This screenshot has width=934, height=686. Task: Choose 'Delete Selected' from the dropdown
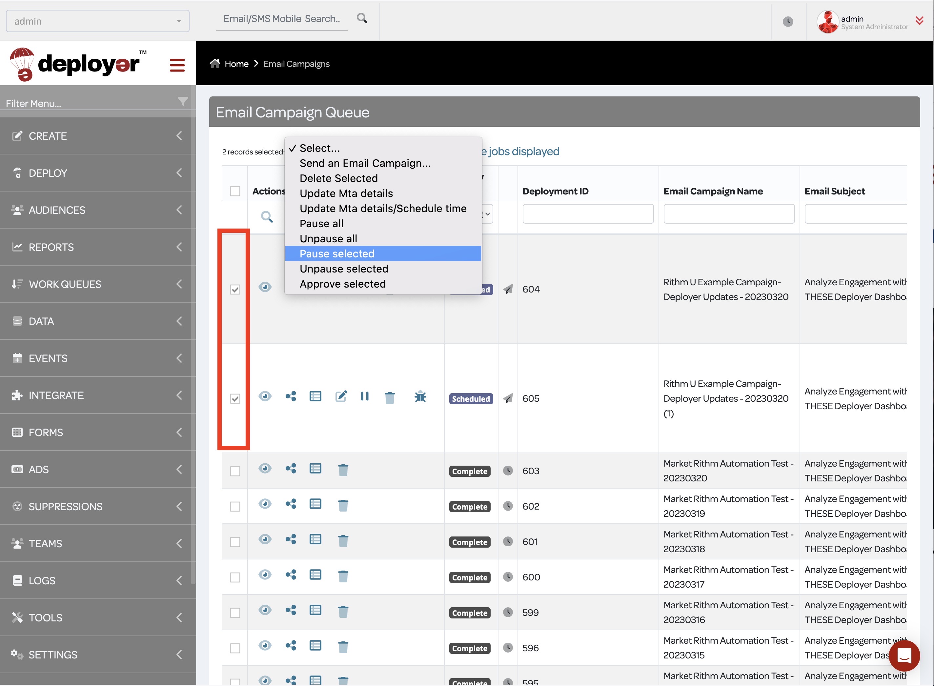pos(383,178)
